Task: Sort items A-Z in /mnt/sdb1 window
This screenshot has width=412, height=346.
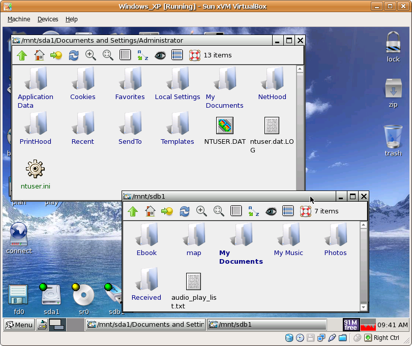Action: tap(254, 211)
